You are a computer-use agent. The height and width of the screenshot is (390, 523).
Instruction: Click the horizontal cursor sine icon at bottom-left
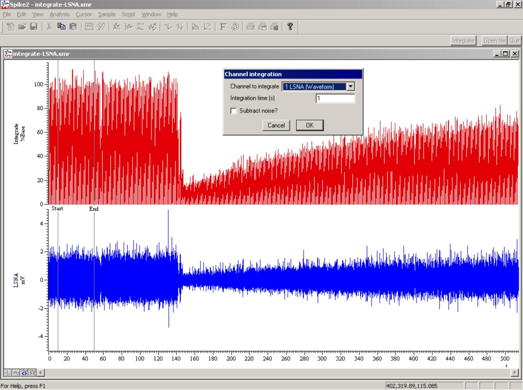(x=16, y=373)
